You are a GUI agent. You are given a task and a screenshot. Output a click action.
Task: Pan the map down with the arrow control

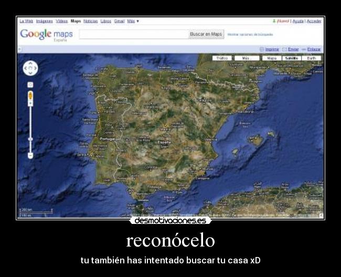click(30, 73)
